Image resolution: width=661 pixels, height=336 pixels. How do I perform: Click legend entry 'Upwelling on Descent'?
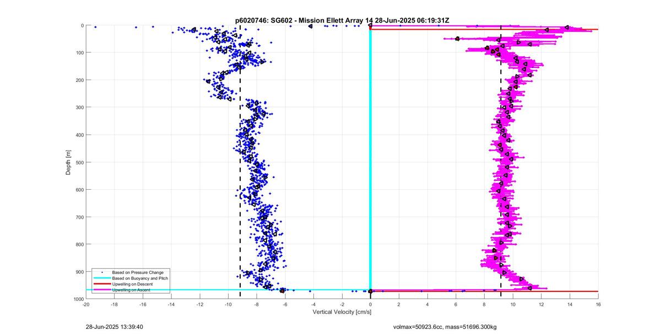[133, 284]
